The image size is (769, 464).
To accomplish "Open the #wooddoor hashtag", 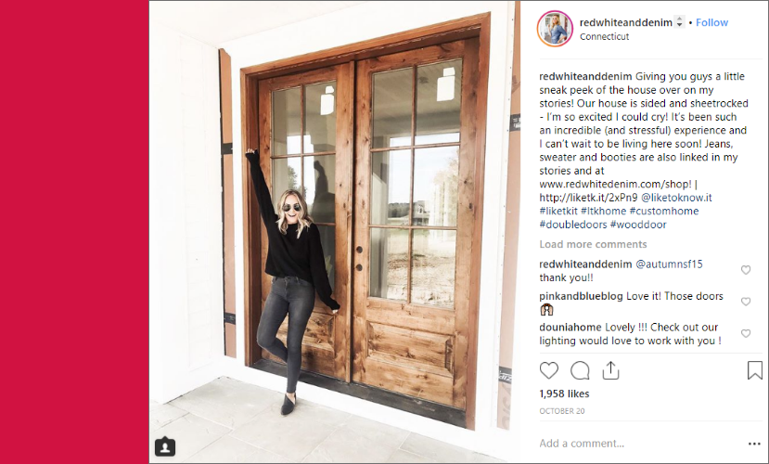I will coord(638,225).
